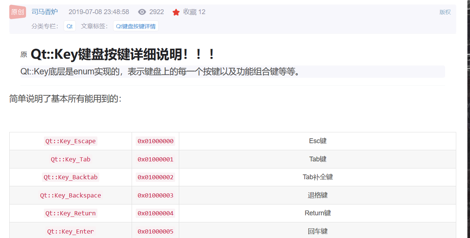This screenshot has width=470, height=238.
Task: Click the post timestamp 2019-07-08 23:48:58
Action: point(99,12)
